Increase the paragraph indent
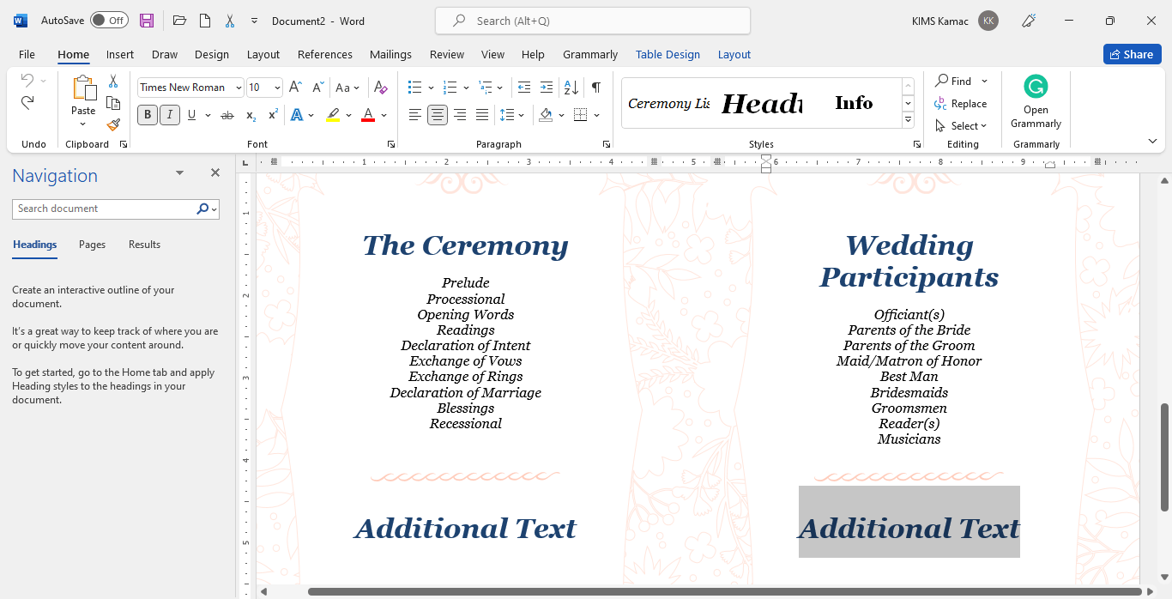This screenshot has height=599, width=1172. tap(547, 87)
